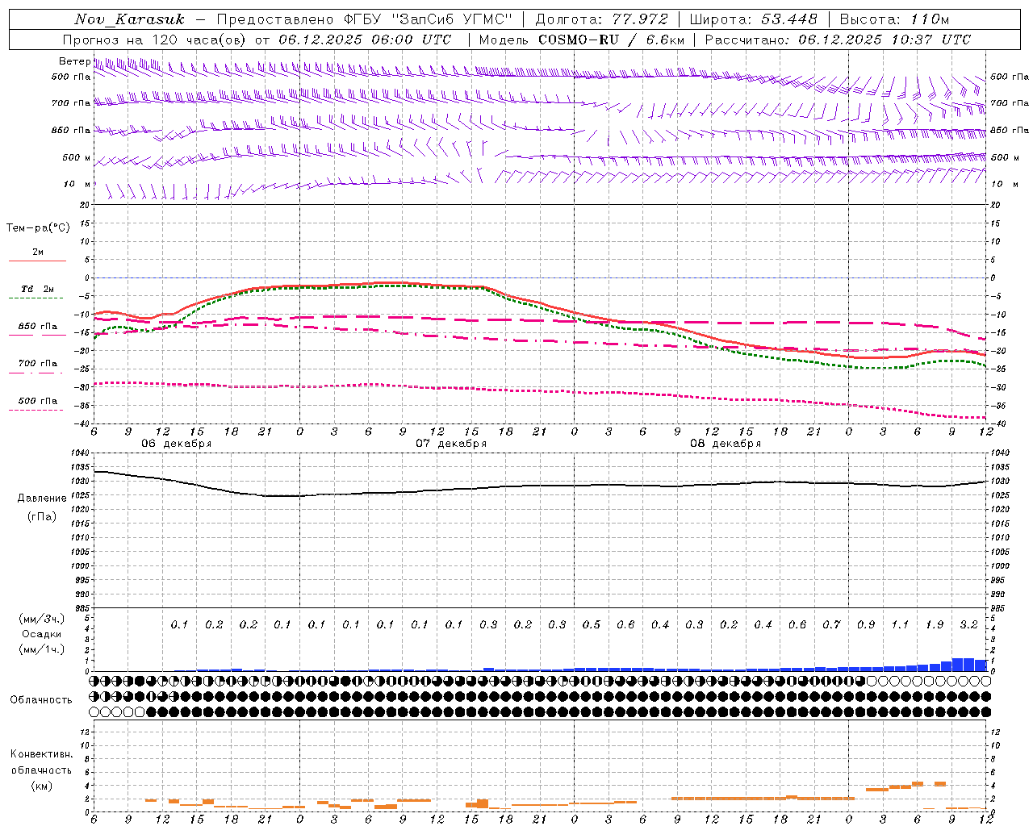Click the dash-dot line sample under 700 гПа legend
This screenshot has height=826, width=1033.
[x=37, y=373]
